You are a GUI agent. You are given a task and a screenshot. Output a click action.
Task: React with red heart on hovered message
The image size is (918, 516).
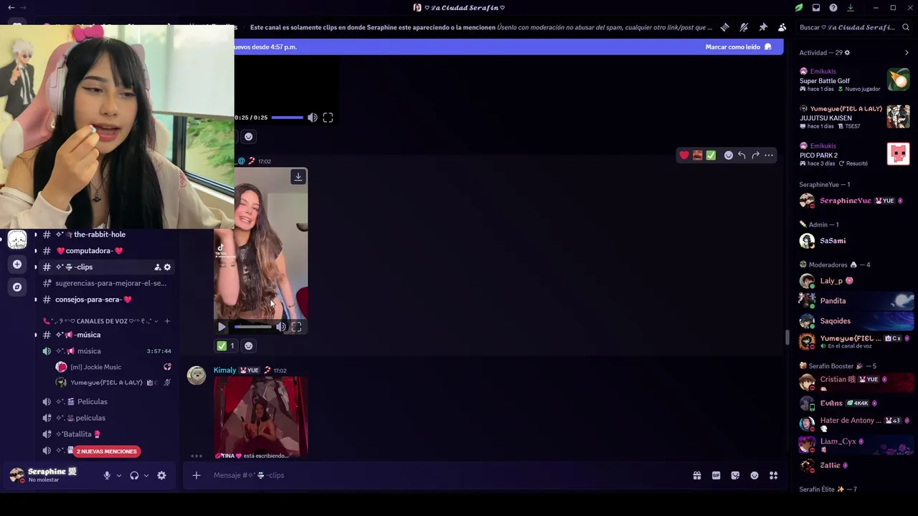tap(684, 155)
